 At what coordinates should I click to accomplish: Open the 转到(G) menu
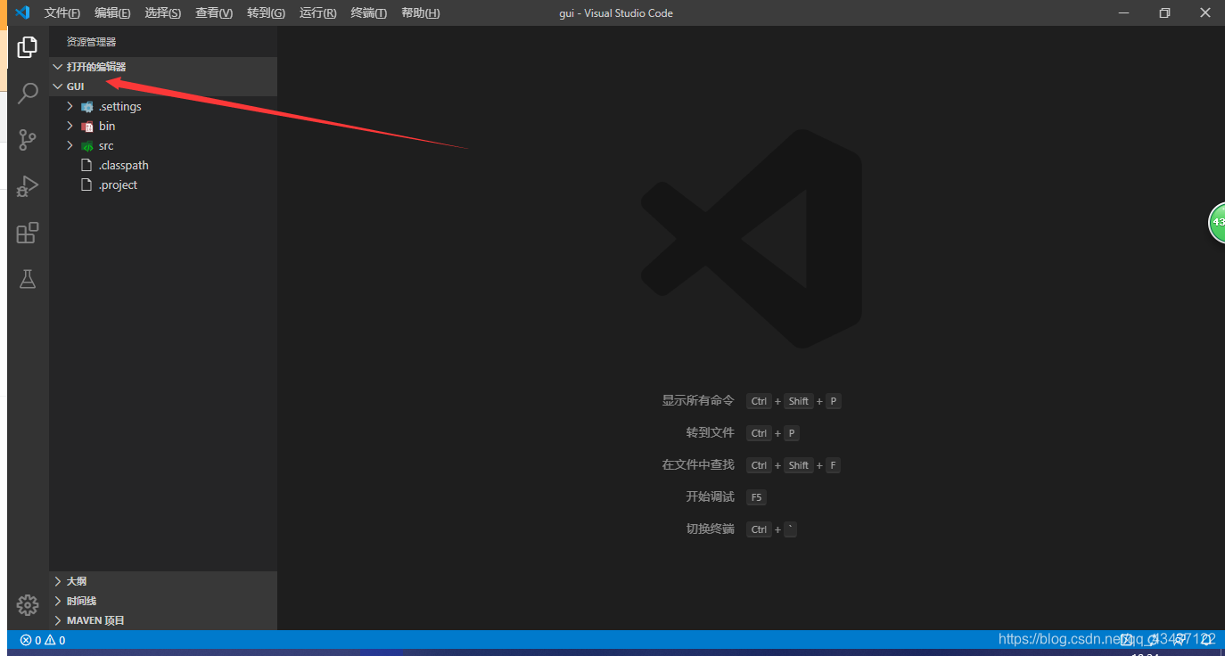(266, 13)
